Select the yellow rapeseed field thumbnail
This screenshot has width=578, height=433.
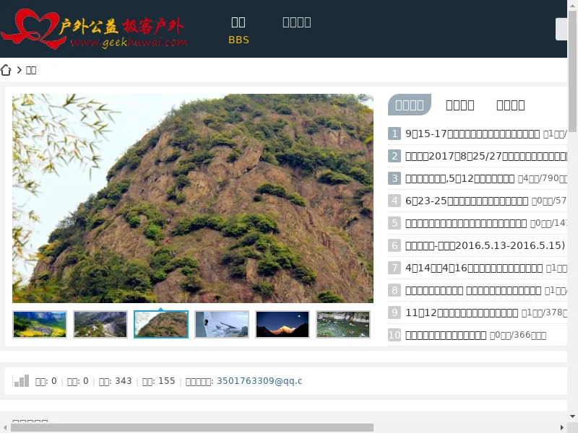40,324
